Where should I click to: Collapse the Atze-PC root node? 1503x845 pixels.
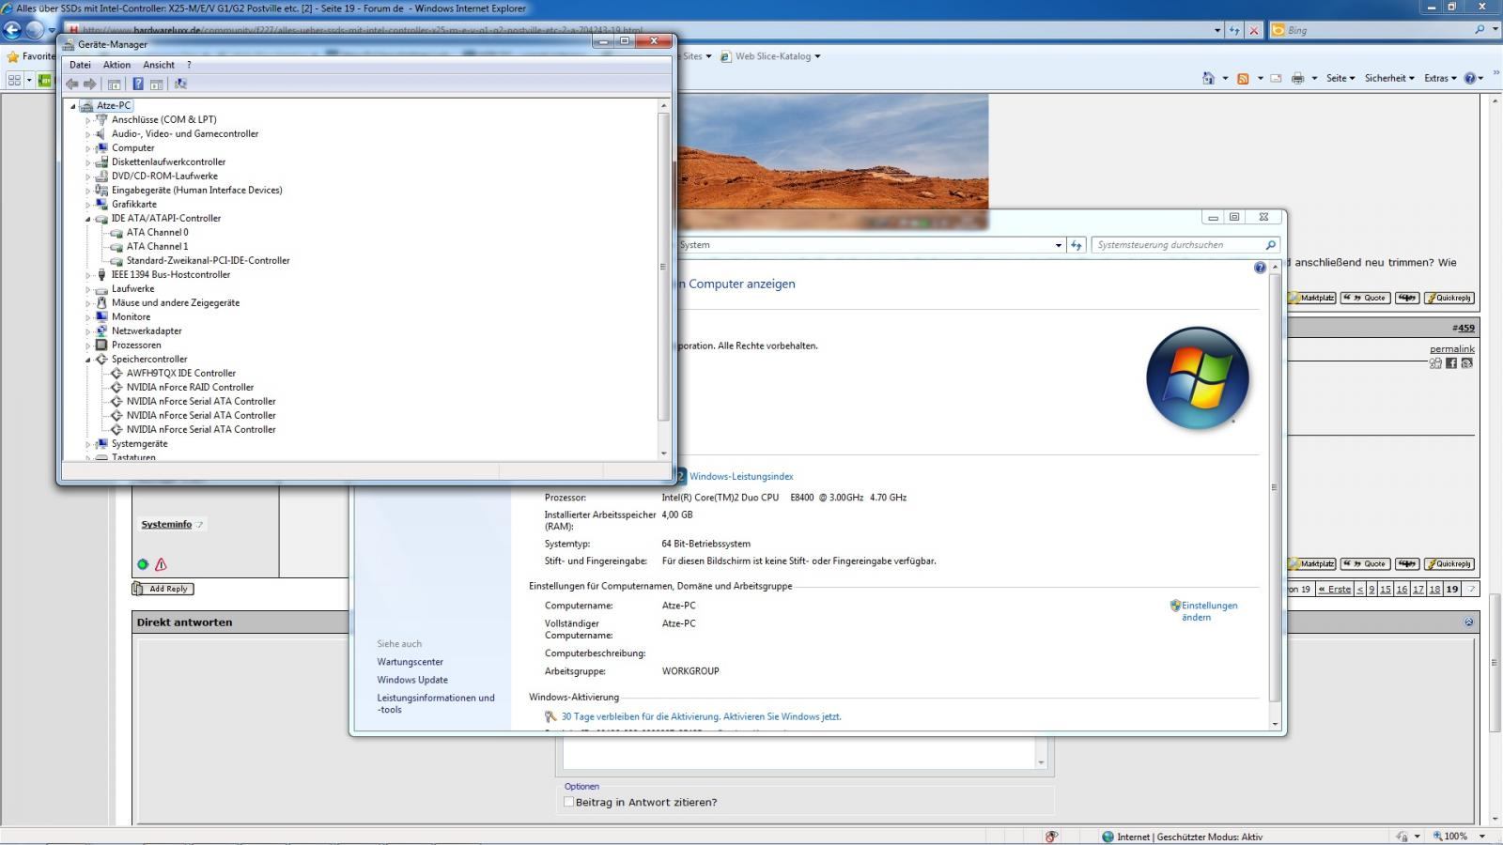(x=73, y=106)
